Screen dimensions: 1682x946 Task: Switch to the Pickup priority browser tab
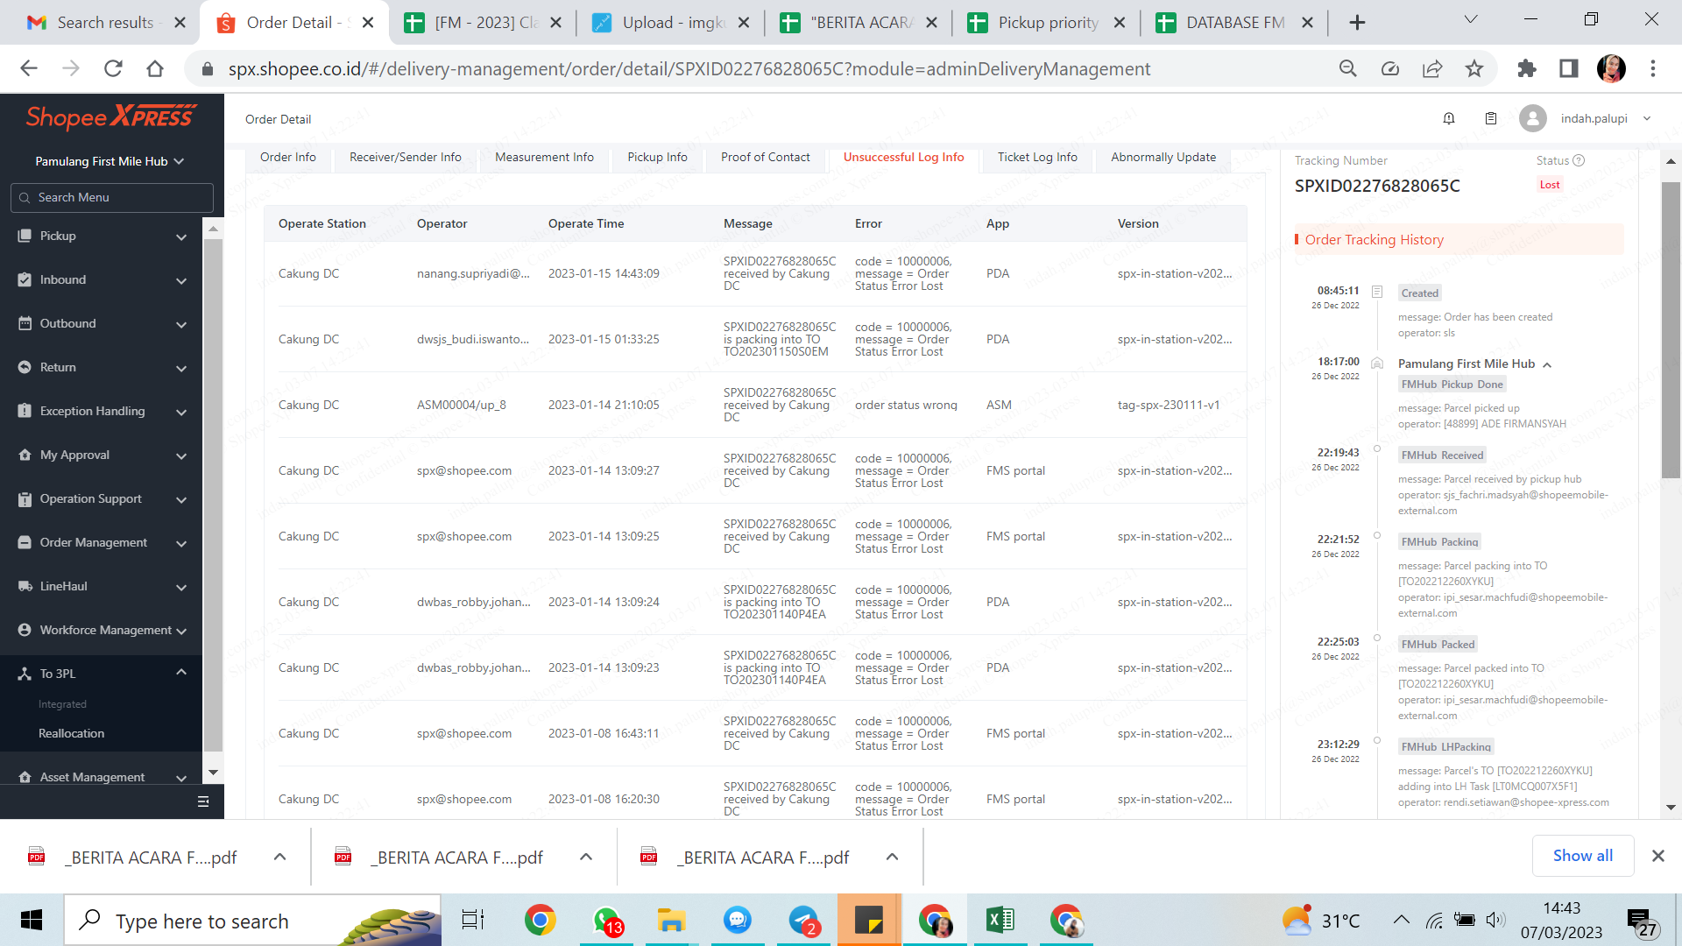1048,23
